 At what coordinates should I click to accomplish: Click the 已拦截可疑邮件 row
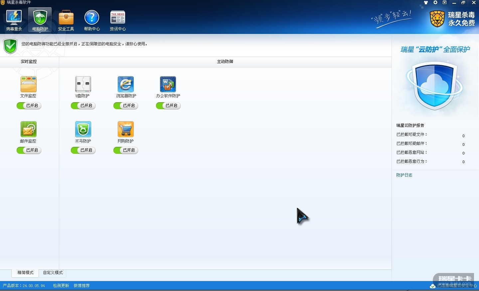point(431,144)
